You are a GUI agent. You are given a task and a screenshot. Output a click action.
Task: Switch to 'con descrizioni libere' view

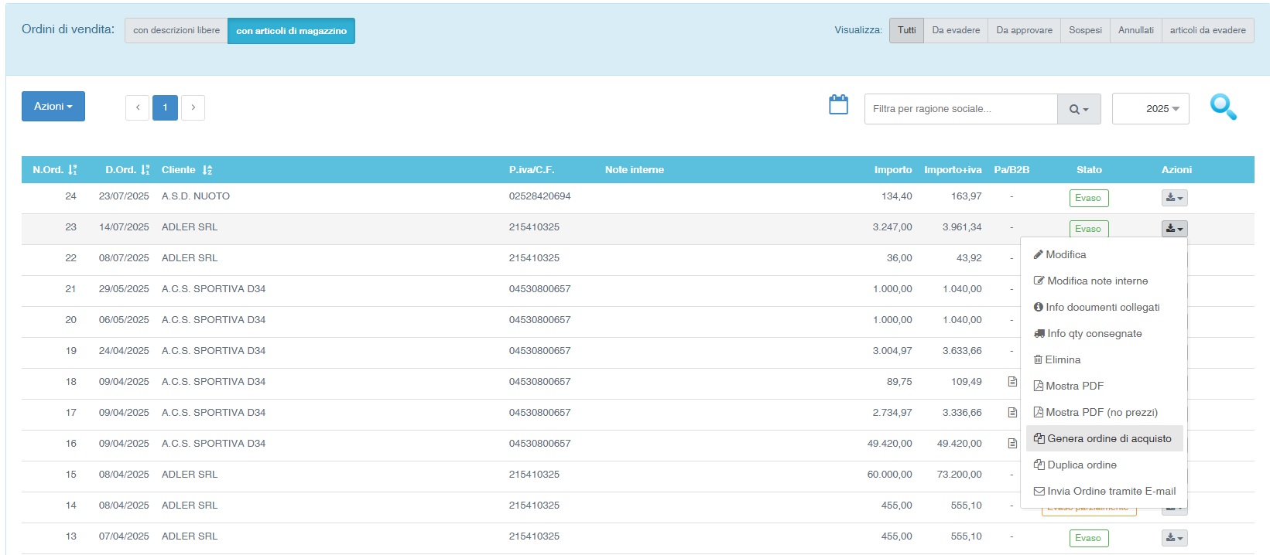[x=176, y=31]
